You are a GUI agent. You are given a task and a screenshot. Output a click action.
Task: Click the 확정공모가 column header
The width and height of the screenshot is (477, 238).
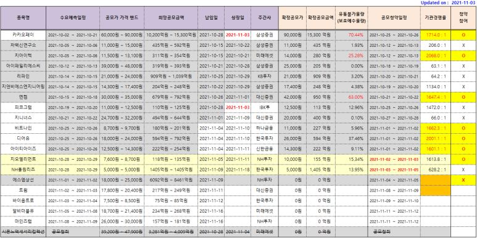coord(292,18)
